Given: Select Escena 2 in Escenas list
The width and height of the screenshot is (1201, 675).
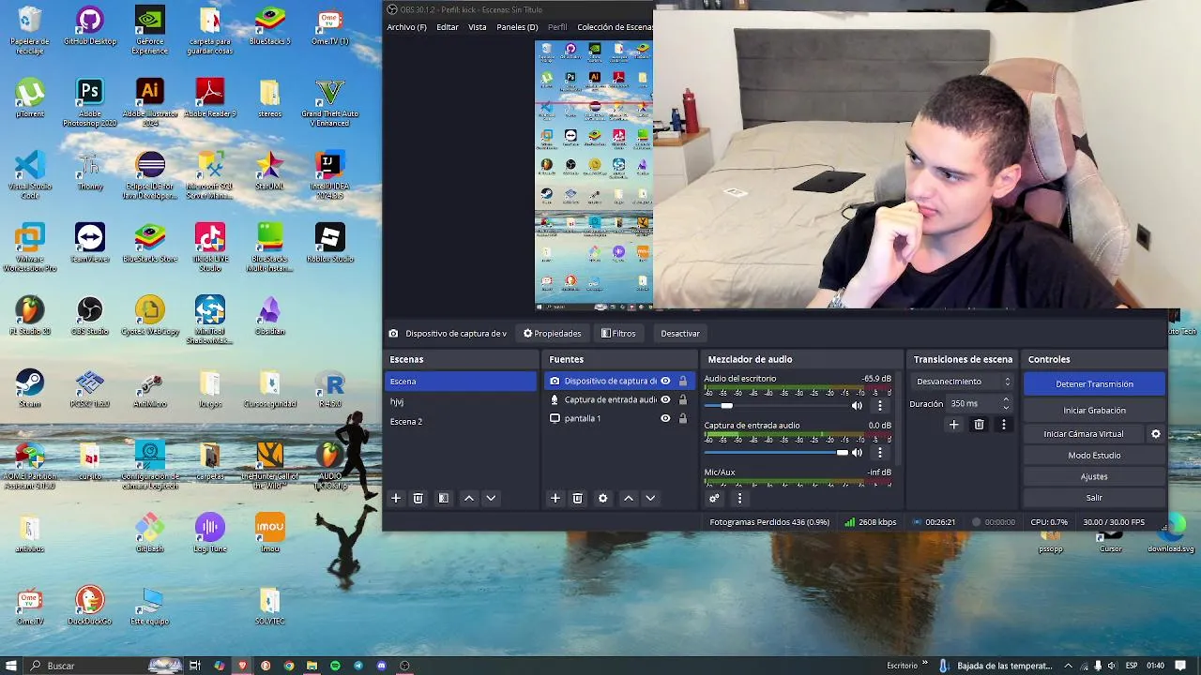Looking at the screenshot, I should [x=460, y=422].
